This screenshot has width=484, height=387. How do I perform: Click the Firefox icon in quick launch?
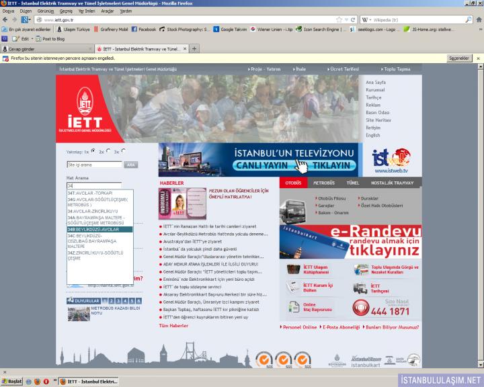[x=38, y=382]
